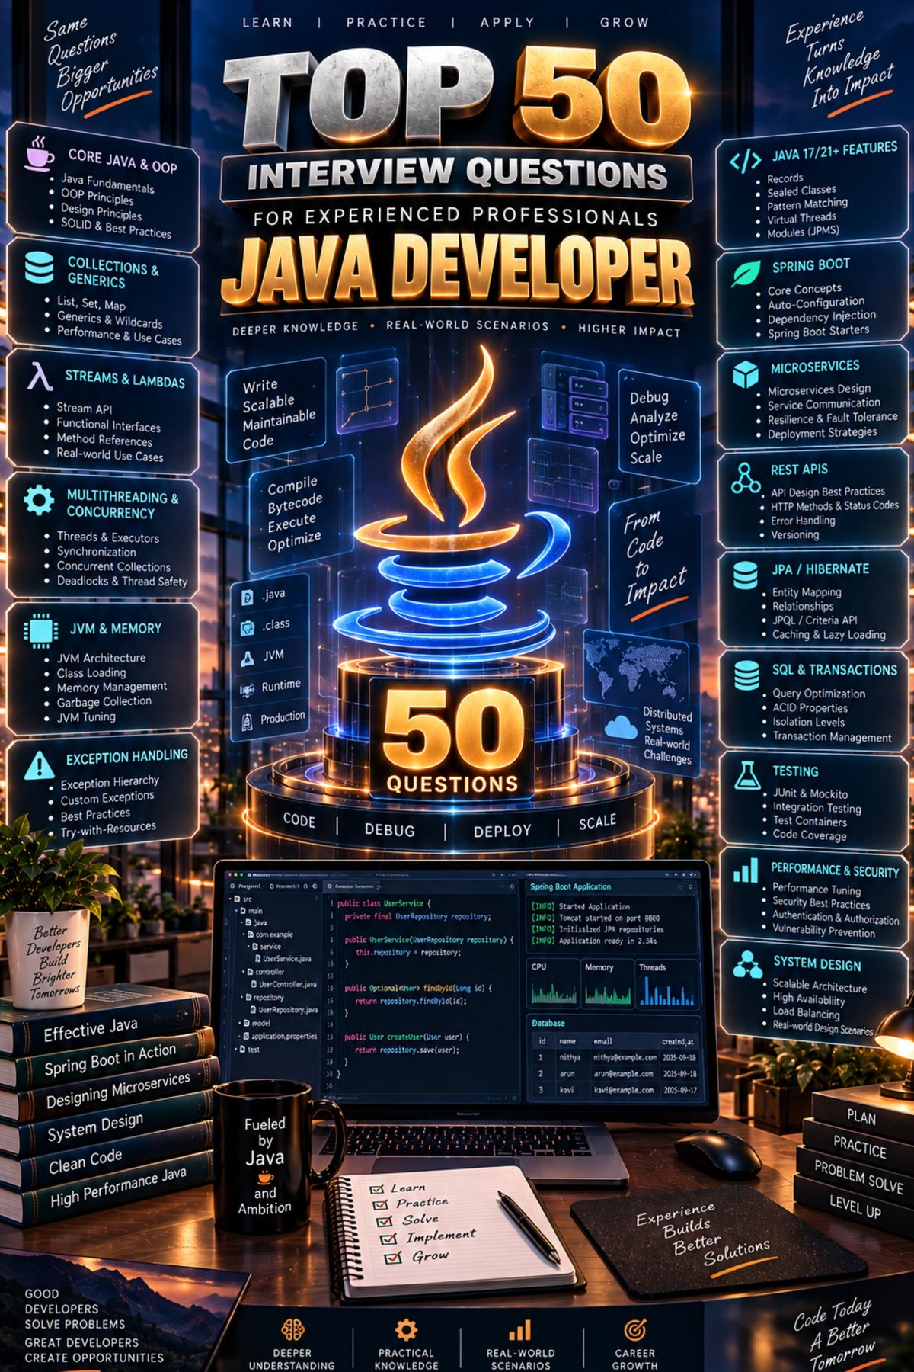
Task: Click the gear icon above Practical Knowledge
Action: pyautogui.click(x=406, y=1330)
